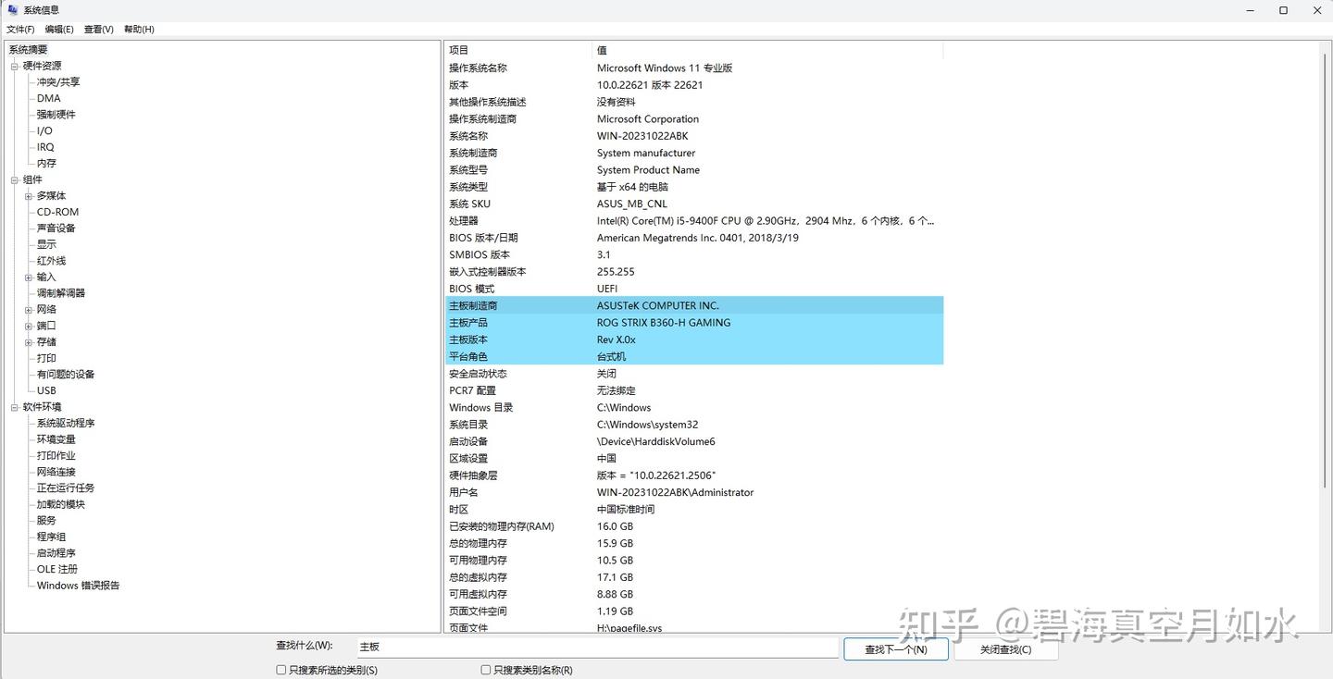This screenshot has height=679, width=1333.
Task: Open the 查看(V) menu
Action: point(97,29)
